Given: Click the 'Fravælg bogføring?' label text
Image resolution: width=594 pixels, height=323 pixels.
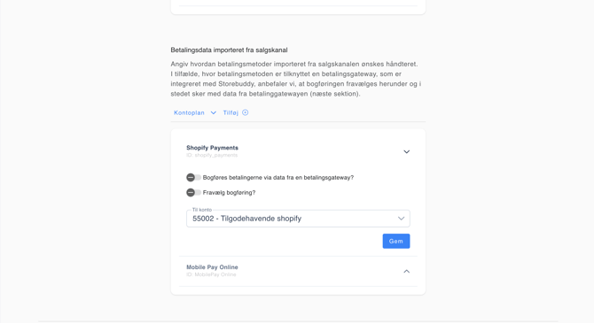Looking at the screenshot, I should pyautogui.click(x=230, y=193).
